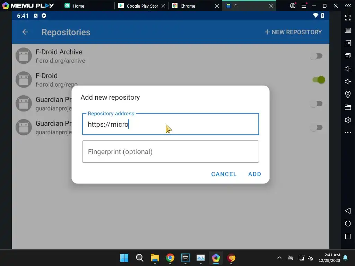Open the MEmu Play taskbar icon
355x266 pixels.
click(x=216, y=258)
